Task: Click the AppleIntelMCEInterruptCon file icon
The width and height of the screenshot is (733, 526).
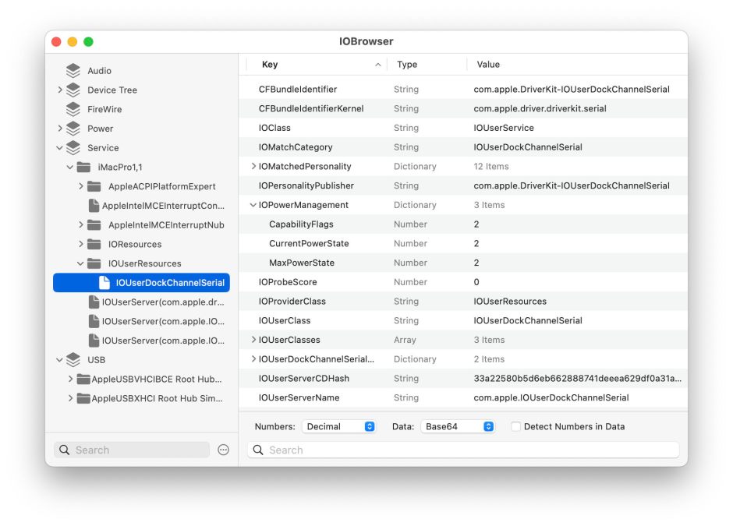Action: [x=94, y=206]
